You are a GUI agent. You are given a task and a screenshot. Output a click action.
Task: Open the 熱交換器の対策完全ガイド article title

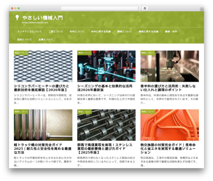(168, 148)
